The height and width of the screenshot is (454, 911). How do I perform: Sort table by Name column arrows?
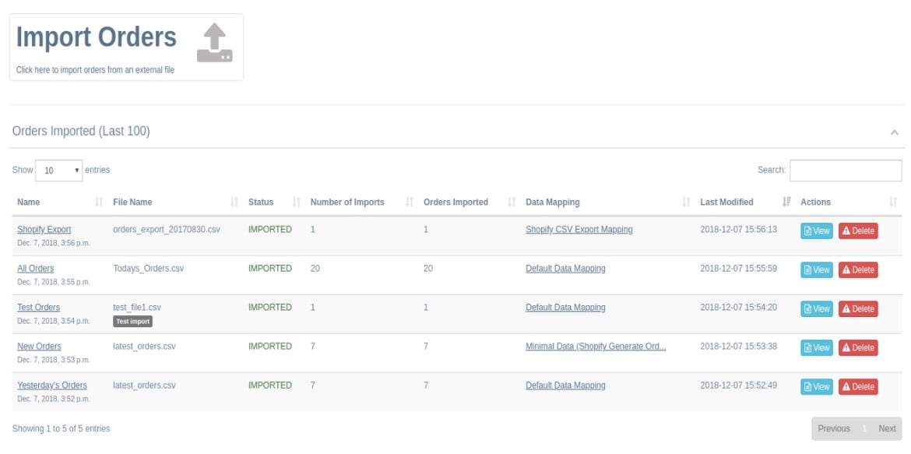(99, 202)
